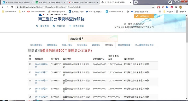Close the PChome Online 股市 tab

coord(32,2)
